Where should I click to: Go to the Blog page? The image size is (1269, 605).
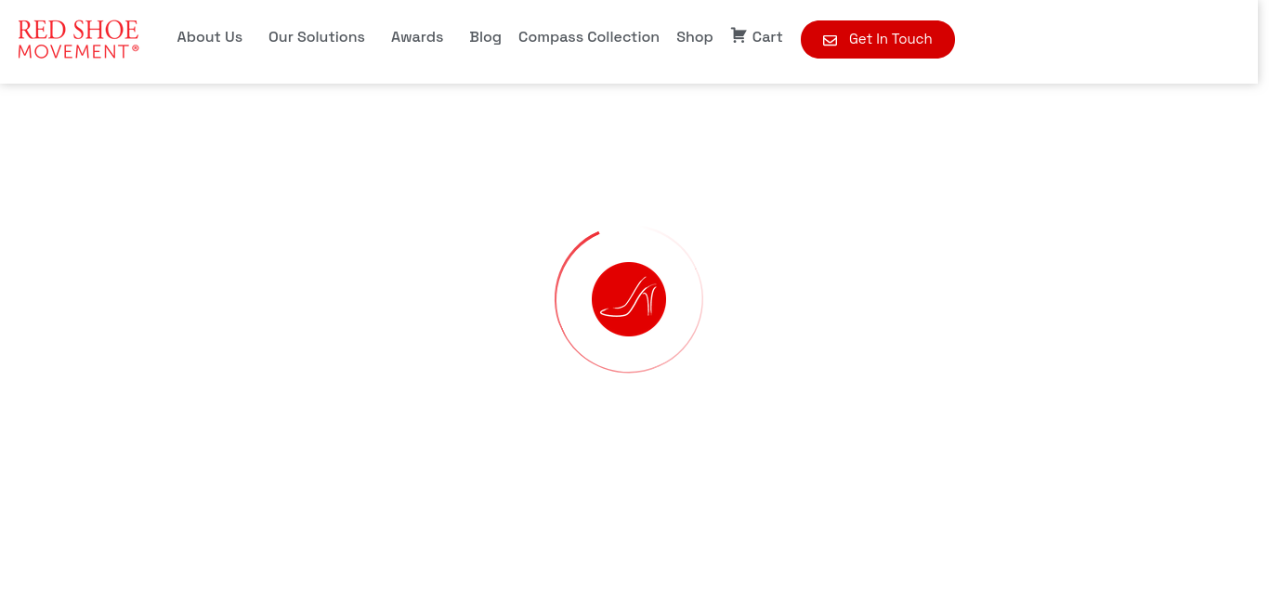point(486,37)
